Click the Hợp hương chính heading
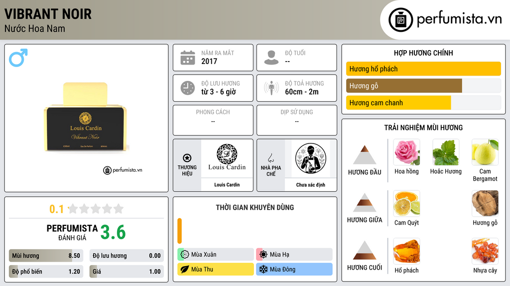The height and width of the screenshot is (286, 510). (423, 53)
